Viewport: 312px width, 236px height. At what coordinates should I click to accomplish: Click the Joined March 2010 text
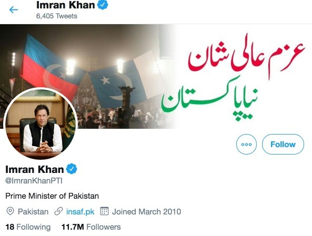(146, 211)
